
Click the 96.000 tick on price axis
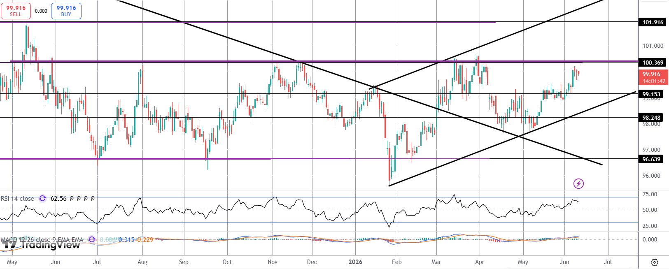coord(651,176)
